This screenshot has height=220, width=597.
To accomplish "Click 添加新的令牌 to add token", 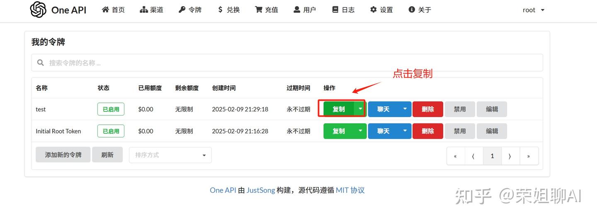I will point(63,155).
